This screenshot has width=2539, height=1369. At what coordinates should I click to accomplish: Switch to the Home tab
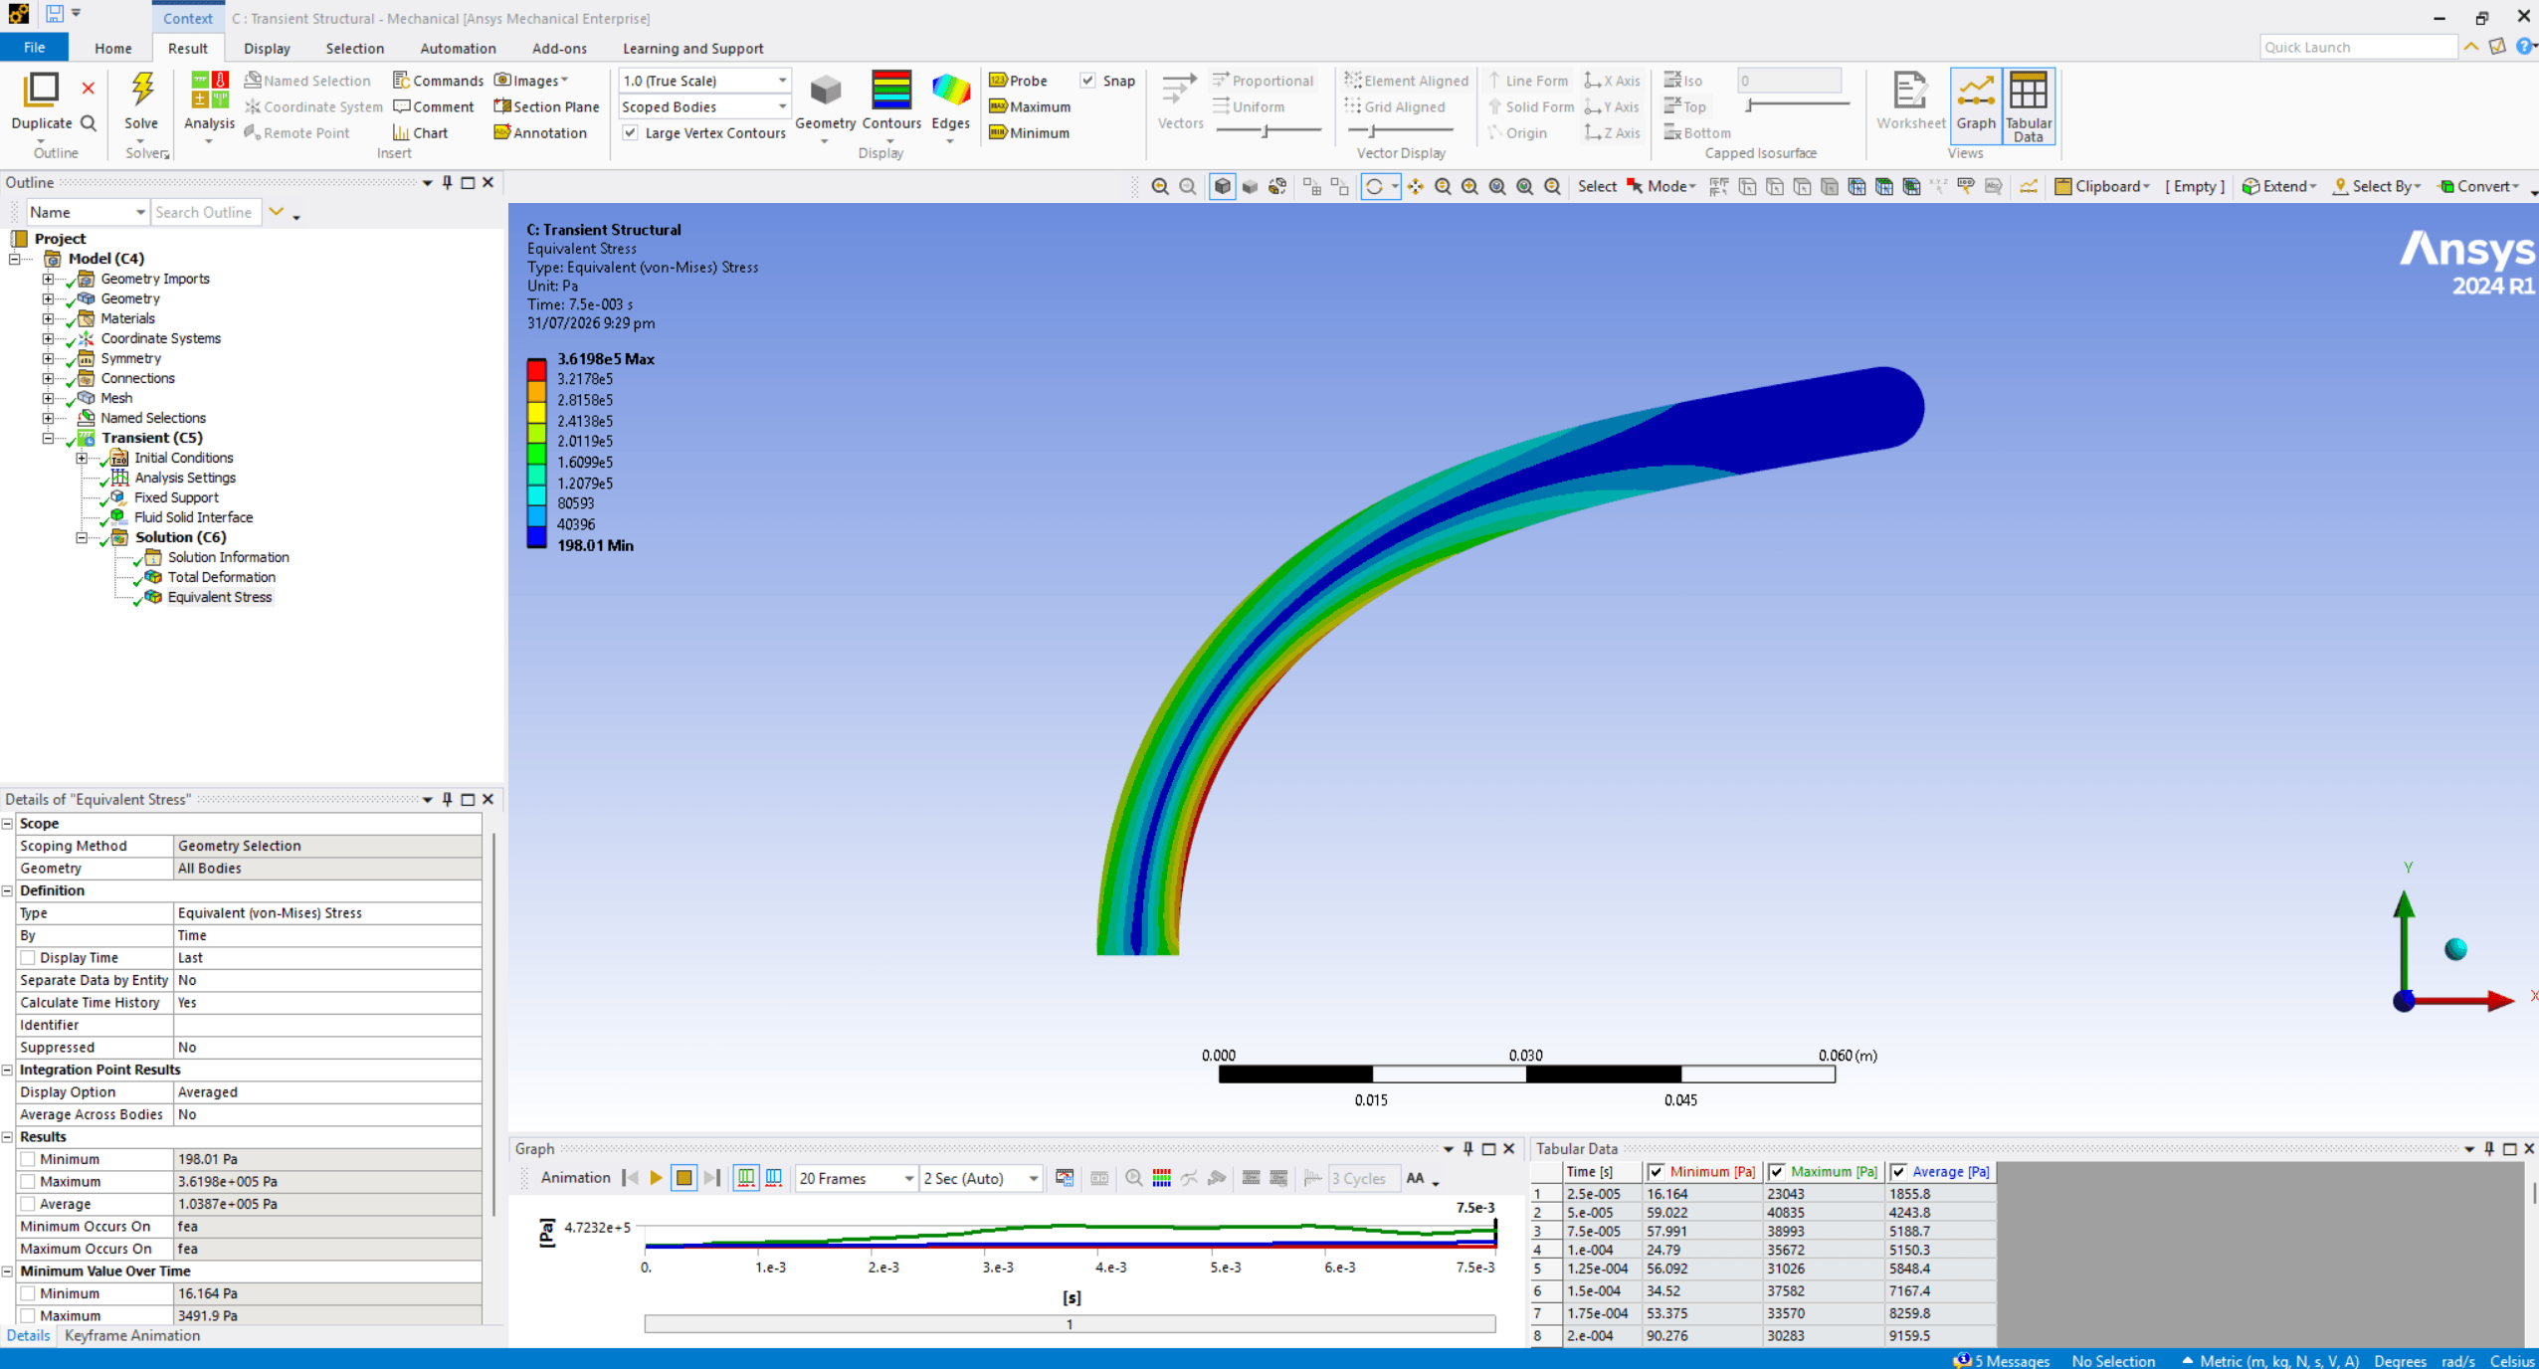(x=112, y=48)
